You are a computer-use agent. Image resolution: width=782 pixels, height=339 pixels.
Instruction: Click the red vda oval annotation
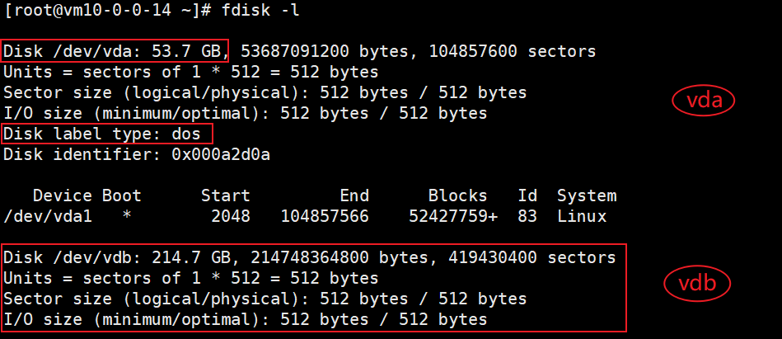tap(703, 101)
